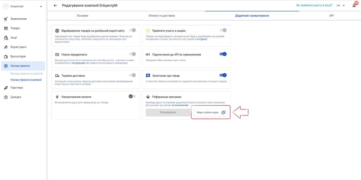Open Налаштування компанії submenu item

point(26,80)
